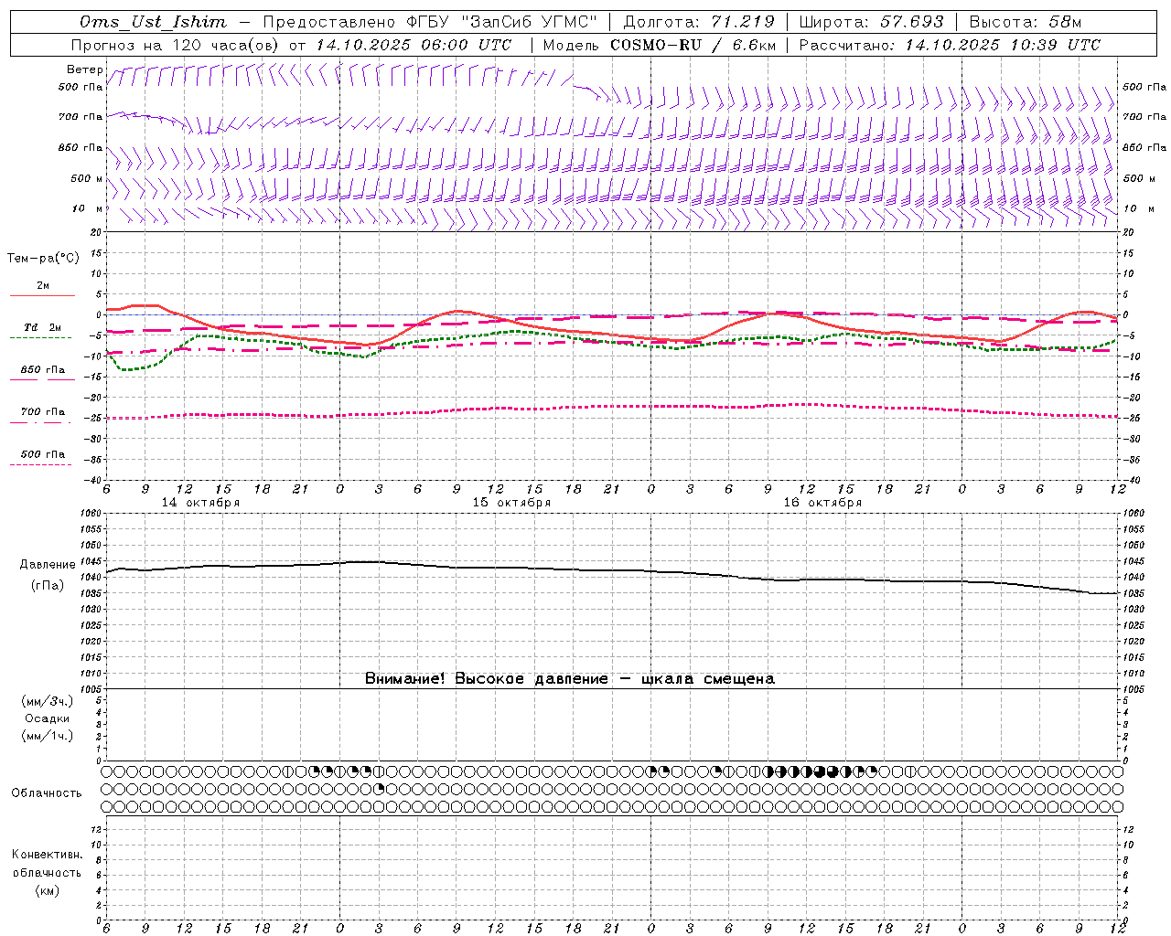Click the 850 гПа temperature legend entry

(x=43, y=370)
